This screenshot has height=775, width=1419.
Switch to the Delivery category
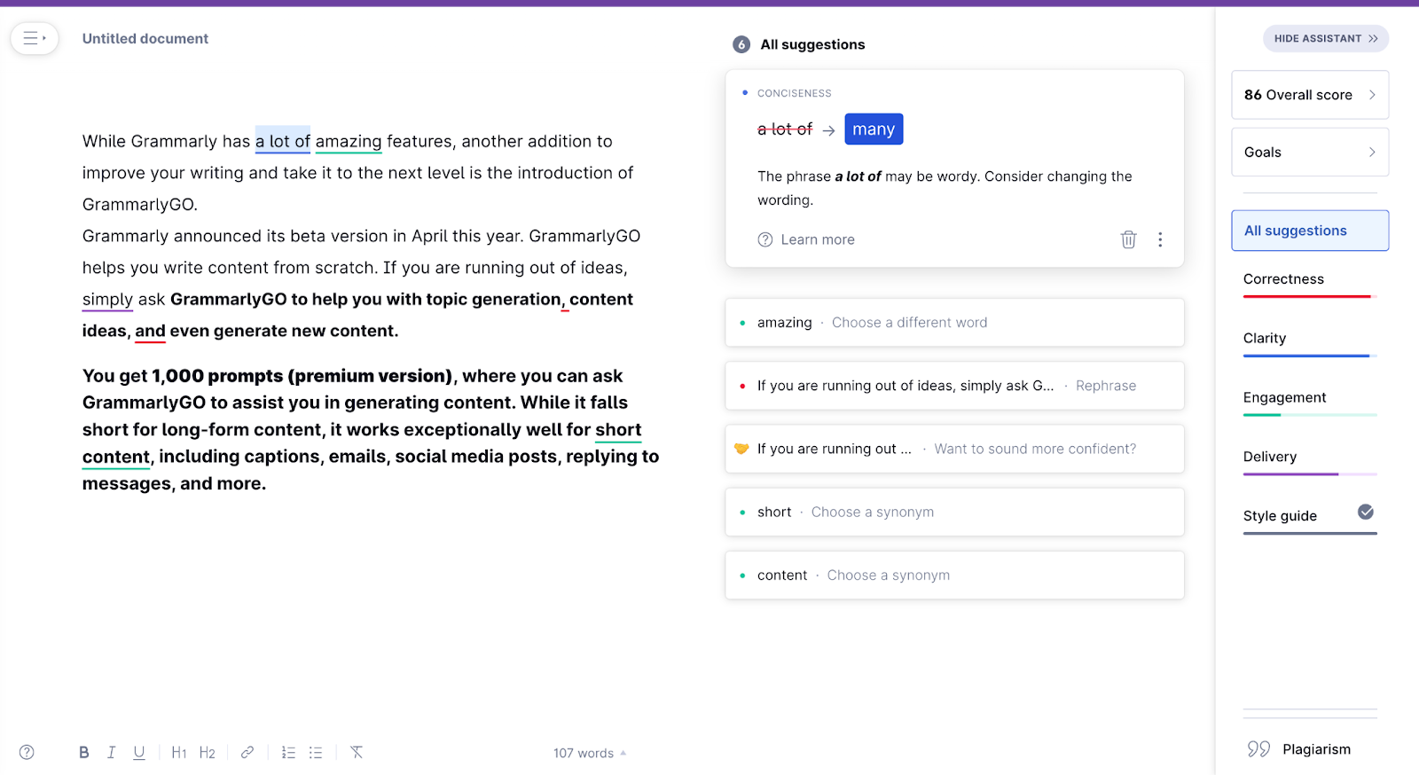coord(1270,457)
